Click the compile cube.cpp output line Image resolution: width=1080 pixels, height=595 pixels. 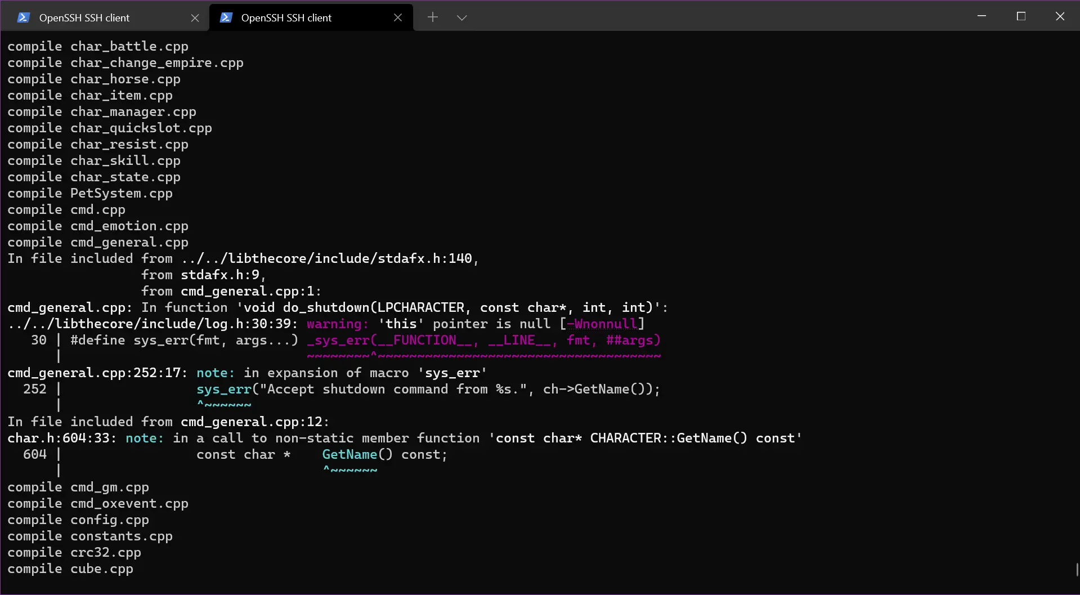(x=70, y=569)
